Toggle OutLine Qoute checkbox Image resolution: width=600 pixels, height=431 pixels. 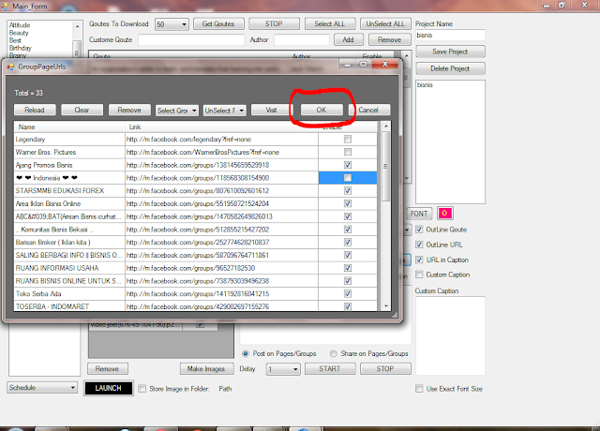419,230
